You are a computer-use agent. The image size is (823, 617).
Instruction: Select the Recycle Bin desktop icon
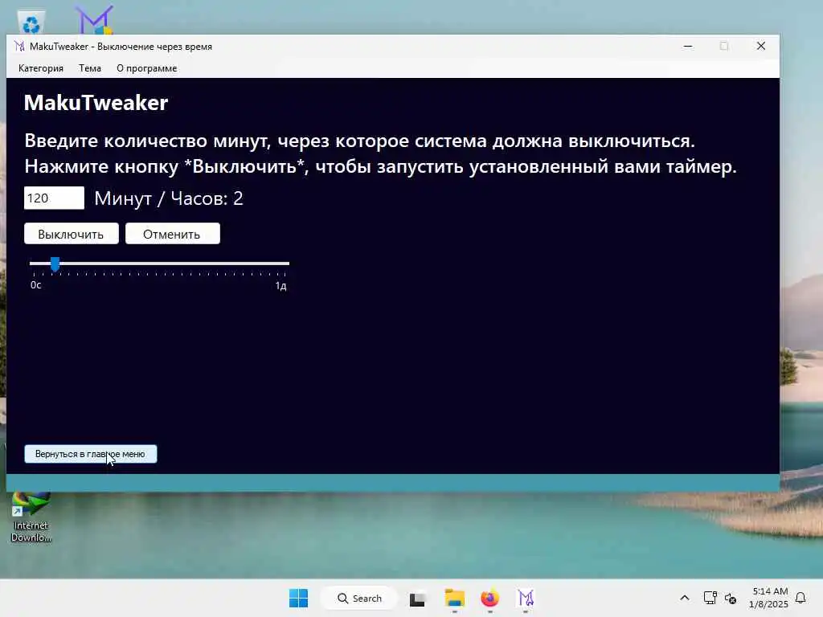pos(31,22)
